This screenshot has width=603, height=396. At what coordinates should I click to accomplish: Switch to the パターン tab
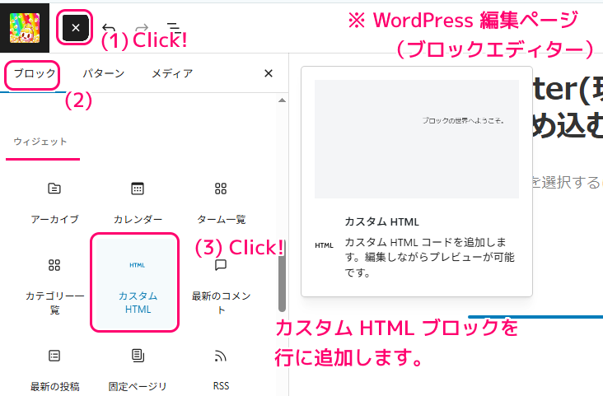(x=104, y=73)
